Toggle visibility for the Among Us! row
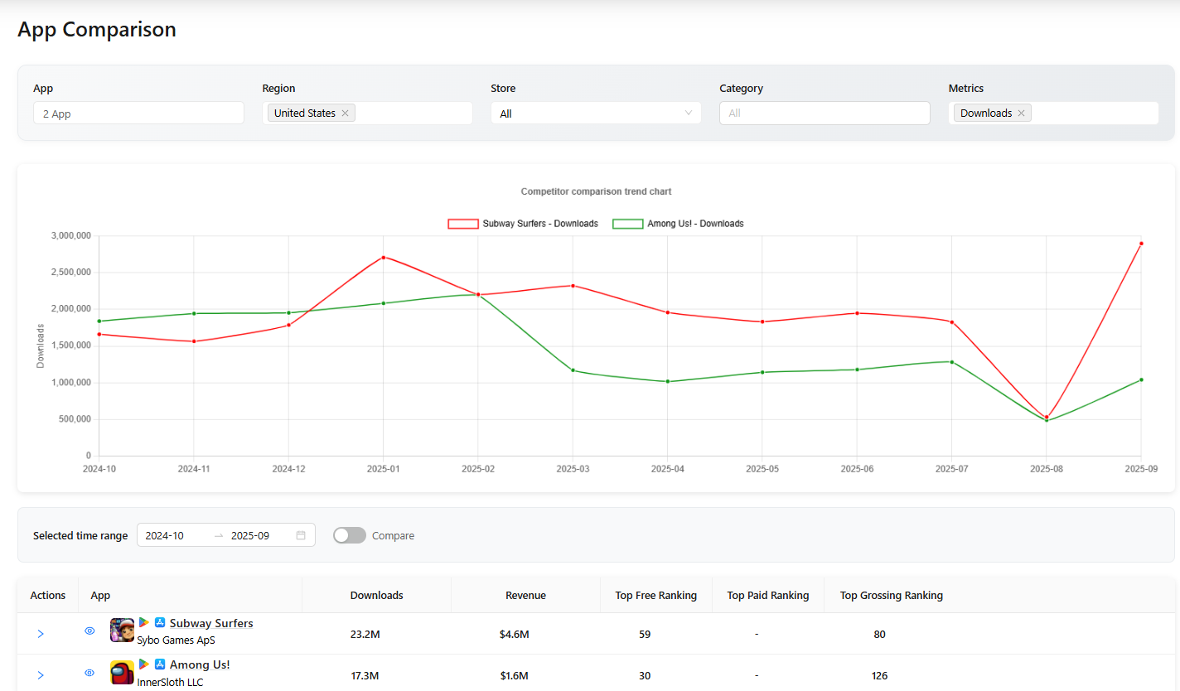The width and height of the screenshot is (1180, 691). coord(89,673)
